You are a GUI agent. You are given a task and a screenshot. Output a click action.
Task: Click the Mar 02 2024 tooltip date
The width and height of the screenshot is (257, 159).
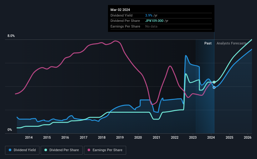[x=120, y=10]
